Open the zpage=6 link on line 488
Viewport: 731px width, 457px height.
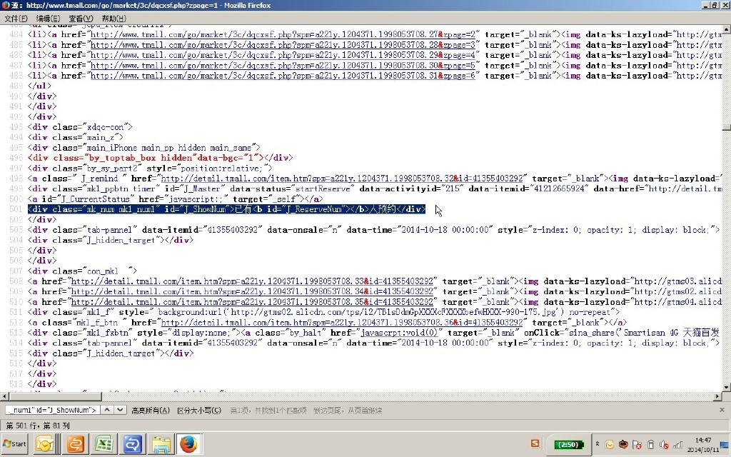coord(283,76)
